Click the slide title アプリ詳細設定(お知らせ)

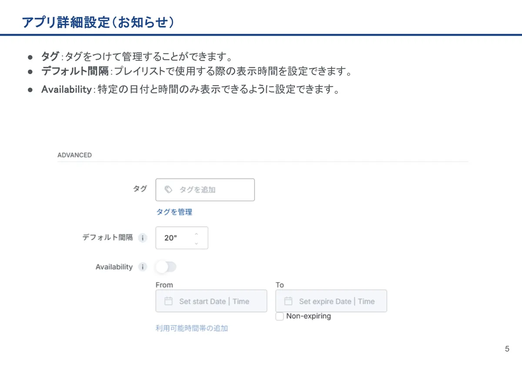[98, 22]
